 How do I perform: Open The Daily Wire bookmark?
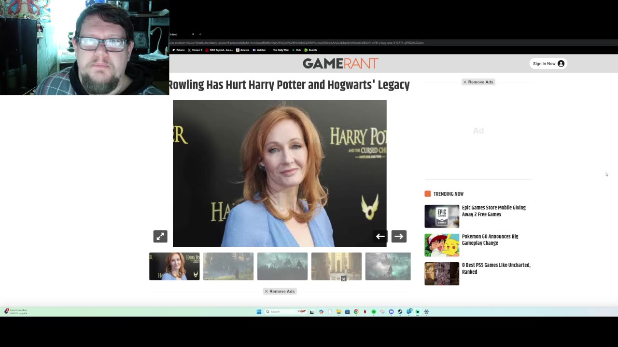[280, 50]
